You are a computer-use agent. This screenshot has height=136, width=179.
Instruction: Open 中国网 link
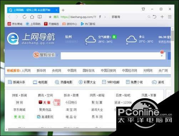pos(72,71)
